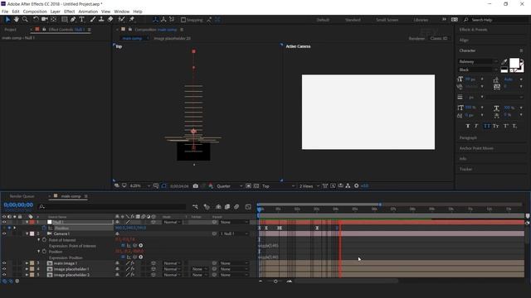
Task: Click the Graph Editor icon in timeline
Action: [x=248, y=207]
